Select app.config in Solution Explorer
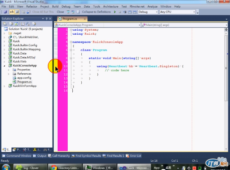The width and height of the screenshot is (230, 170). (x=24, y=78)
